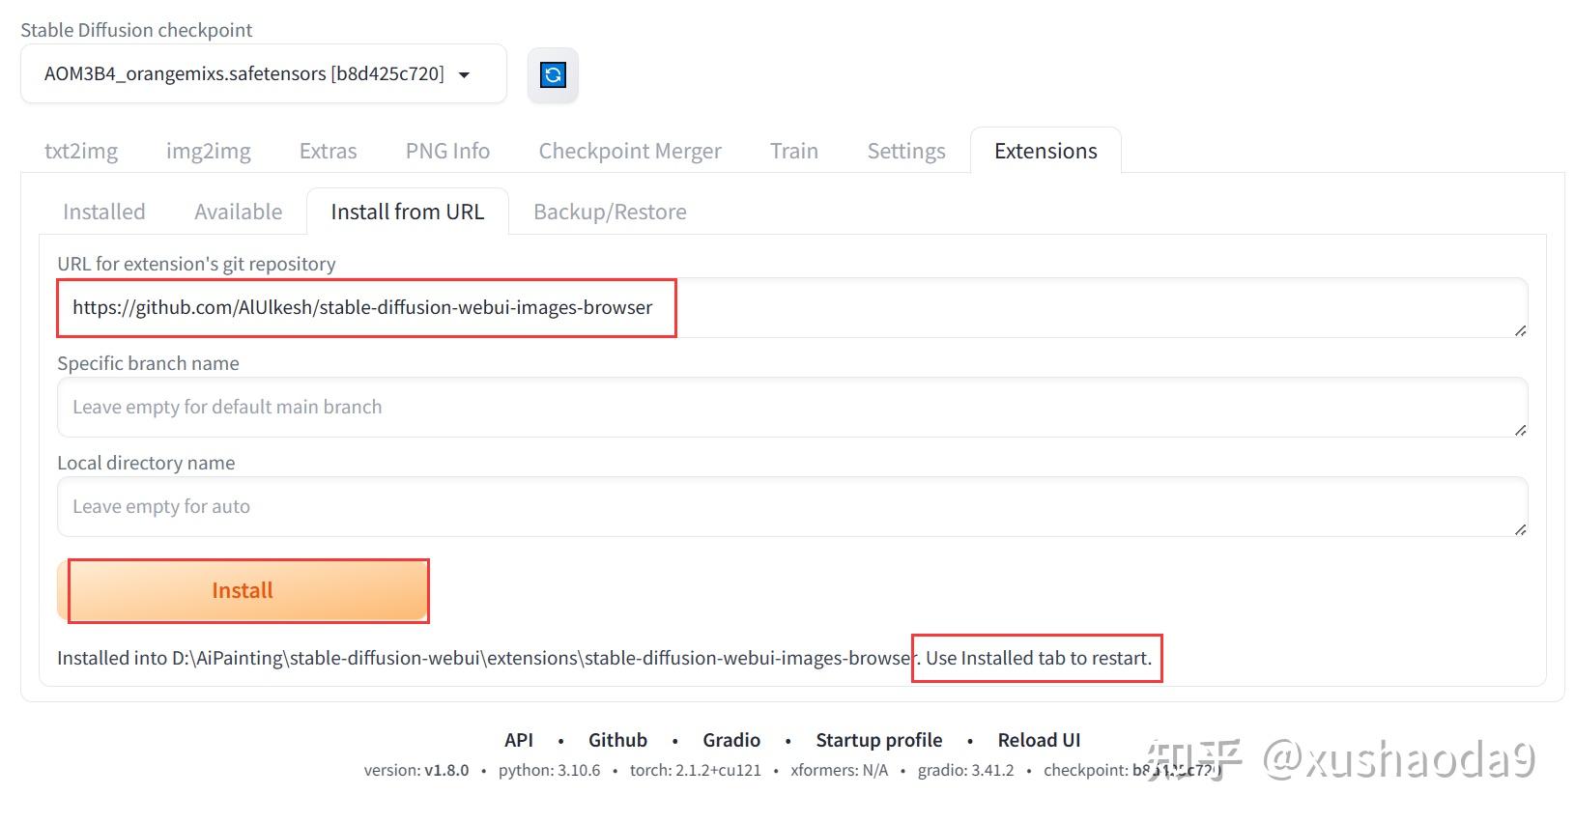Open the API link in footer
This screenshot has width=1575, height=823.
click(x=519, y=740)
